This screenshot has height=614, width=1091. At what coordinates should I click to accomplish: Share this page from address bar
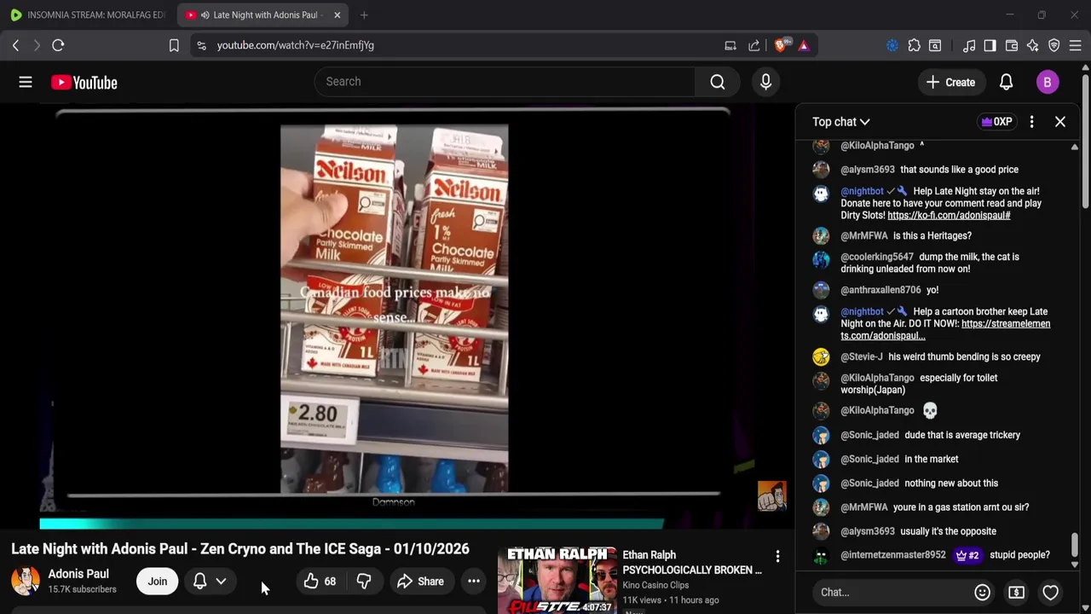[x=754, y=45]
